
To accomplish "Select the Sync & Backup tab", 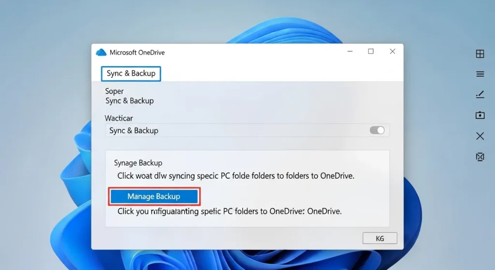I will tap(131, 73).
